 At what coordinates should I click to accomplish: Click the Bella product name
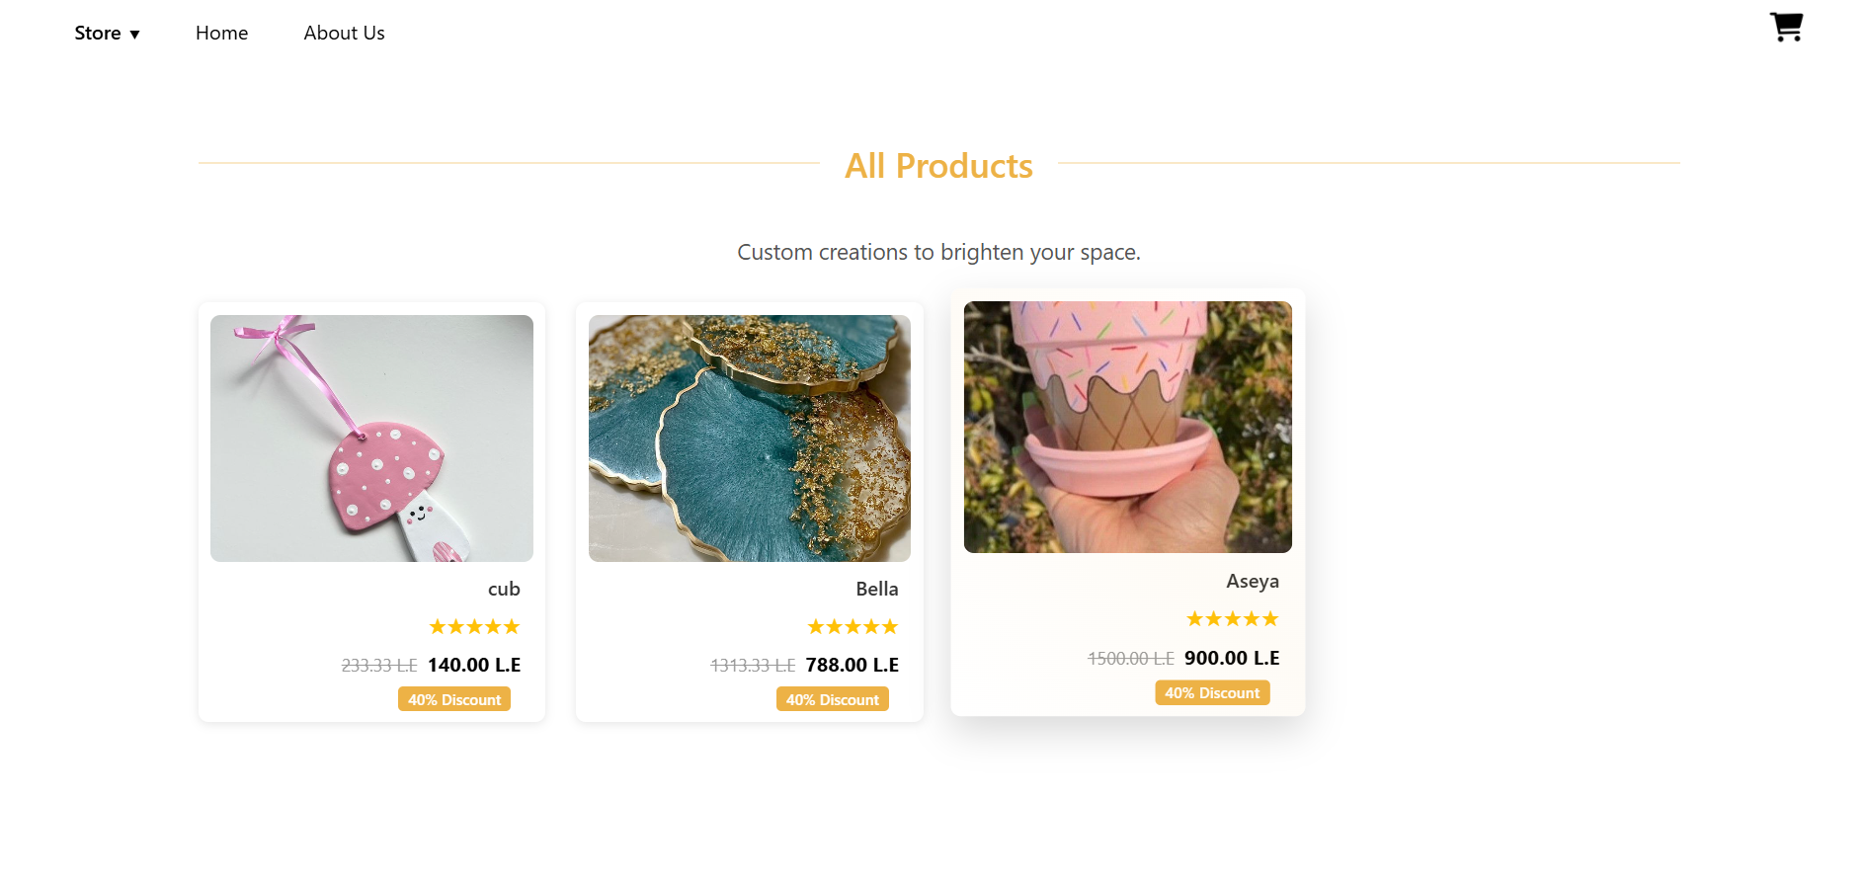click(877, 590)
